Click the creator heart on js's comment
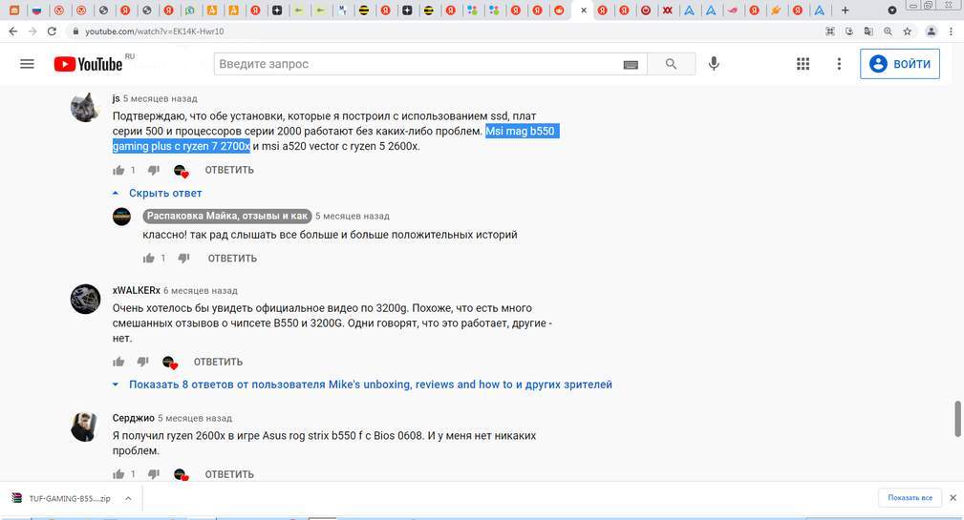Image resolution: width=964 pixels, height=520 pixels. 181,171
